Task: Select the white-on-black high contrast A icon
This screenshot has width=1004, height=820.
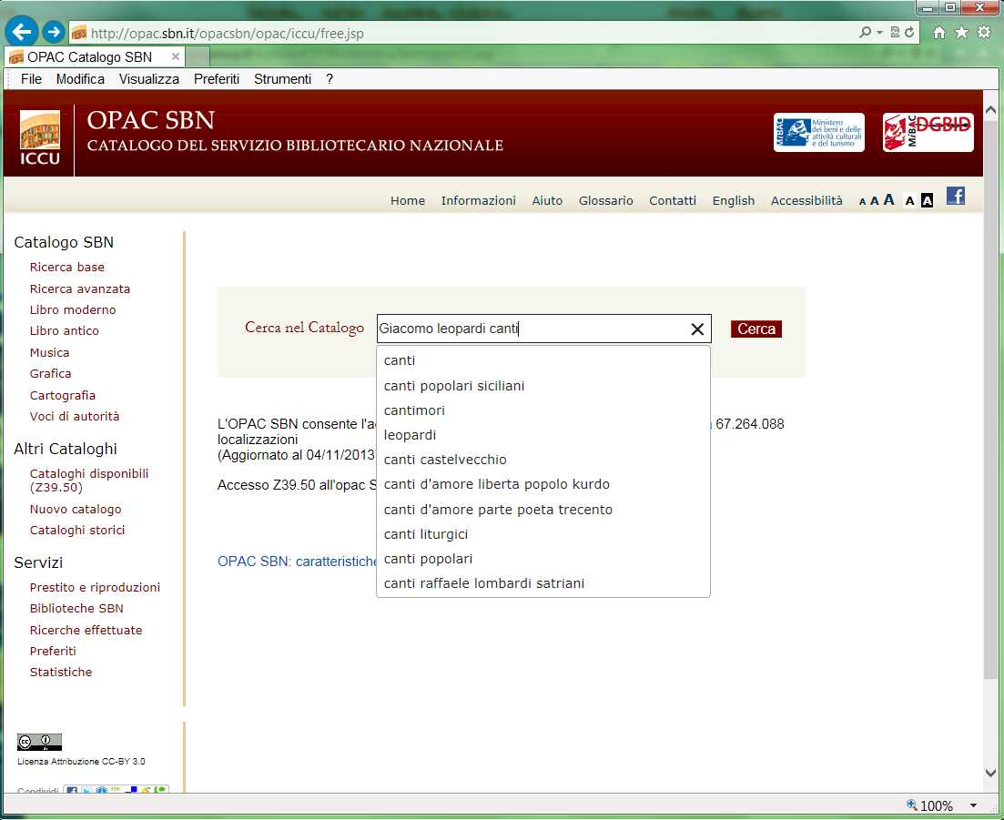Action: [927, 201]
